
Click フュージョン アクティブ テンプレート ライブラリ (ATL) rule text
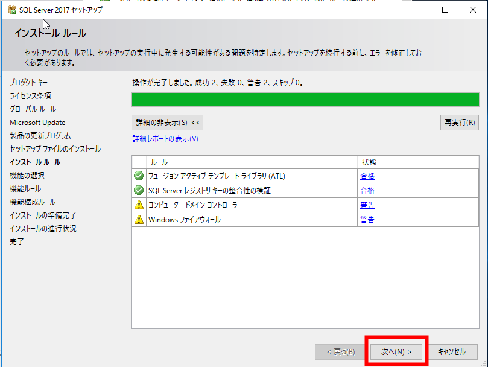click(217, 176)
